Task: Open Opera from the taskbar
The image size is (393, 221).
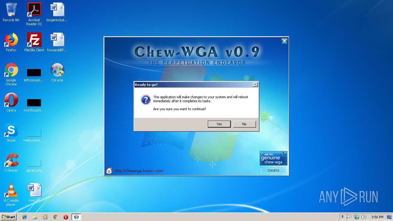Action: click(x=66, y=217)
